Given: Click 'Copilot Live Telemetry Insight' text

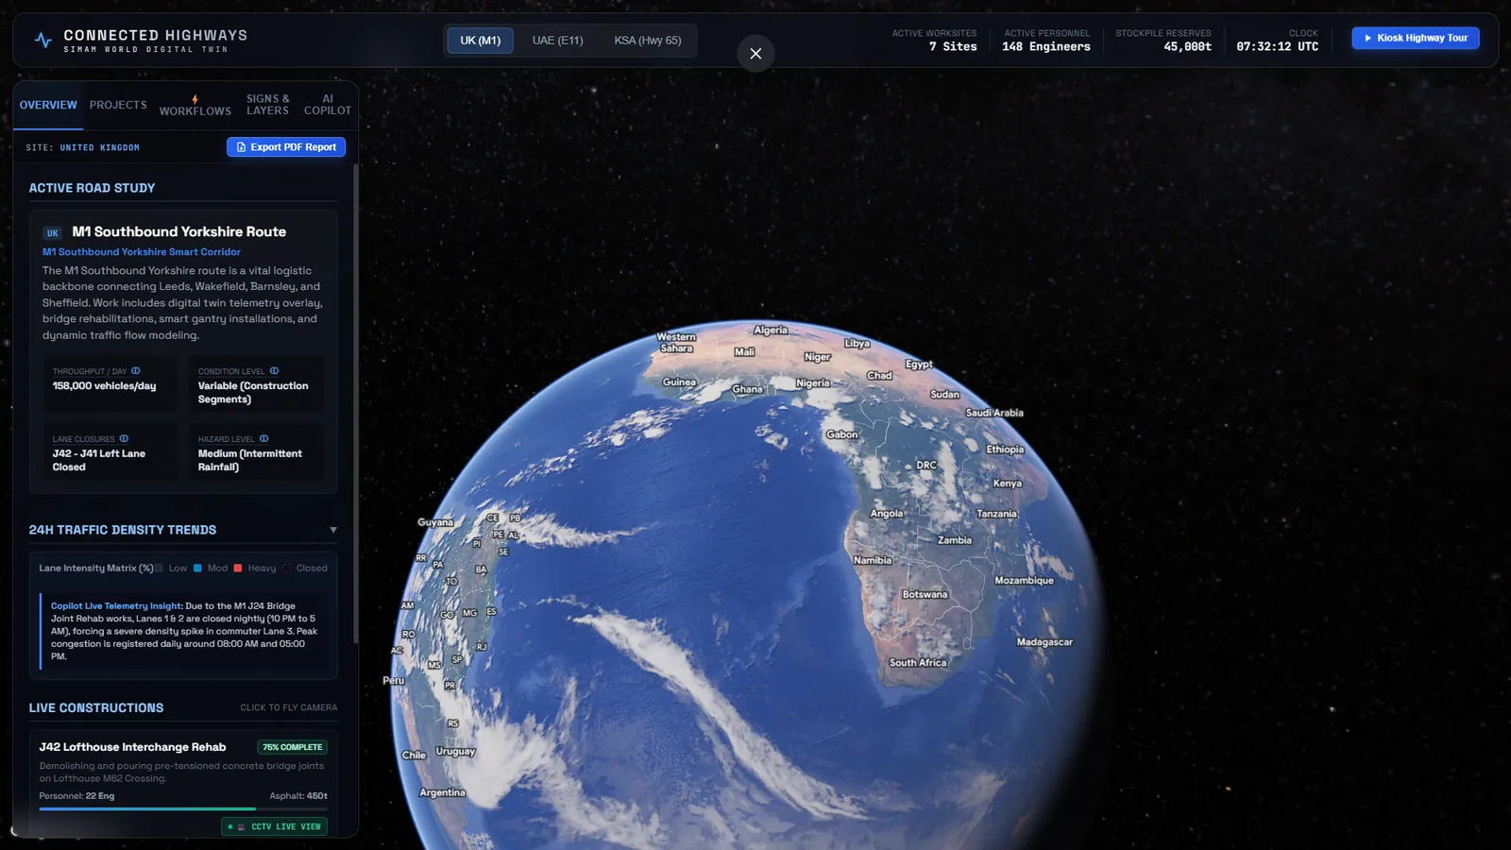Looking at the screenshot, I should [116, 606].
